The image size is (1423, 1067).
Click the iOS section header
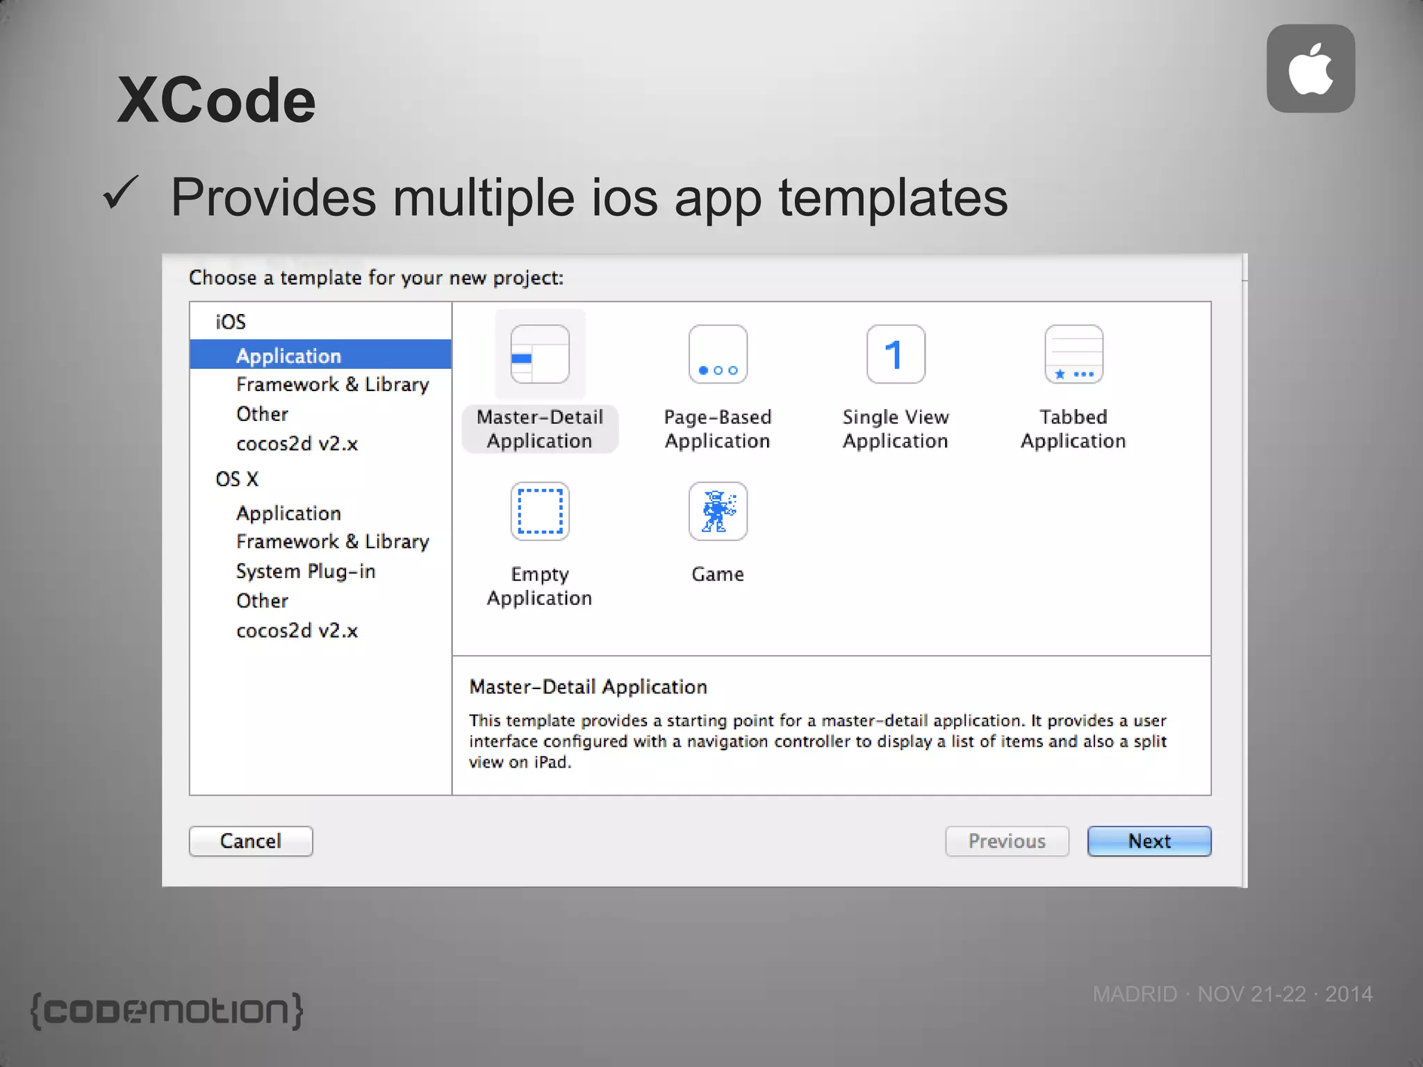[x=231, y=322]
